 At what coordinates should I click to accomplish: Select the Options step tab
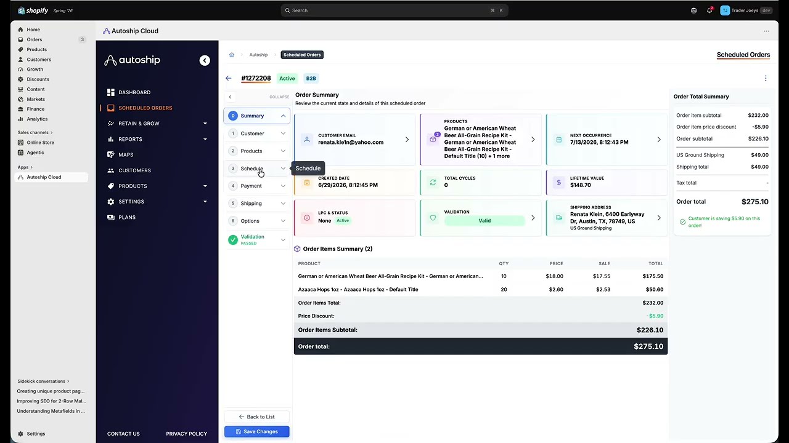257,221
